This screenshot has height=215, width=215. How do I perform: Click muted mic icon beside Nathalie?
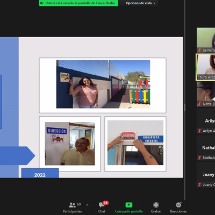pos(199,158)
